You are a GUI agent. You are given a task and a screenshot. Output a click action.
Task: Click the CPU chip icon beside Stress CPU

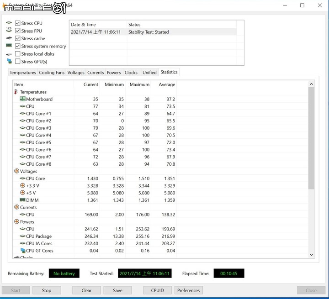click(9, 22)
